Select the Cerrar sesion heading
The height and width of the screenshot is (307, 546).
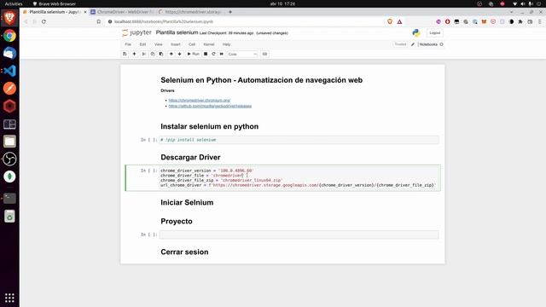click(x=184, y=252)
